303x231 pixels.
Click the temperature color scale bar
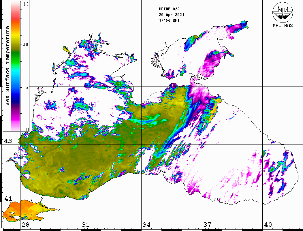point(16,66)
